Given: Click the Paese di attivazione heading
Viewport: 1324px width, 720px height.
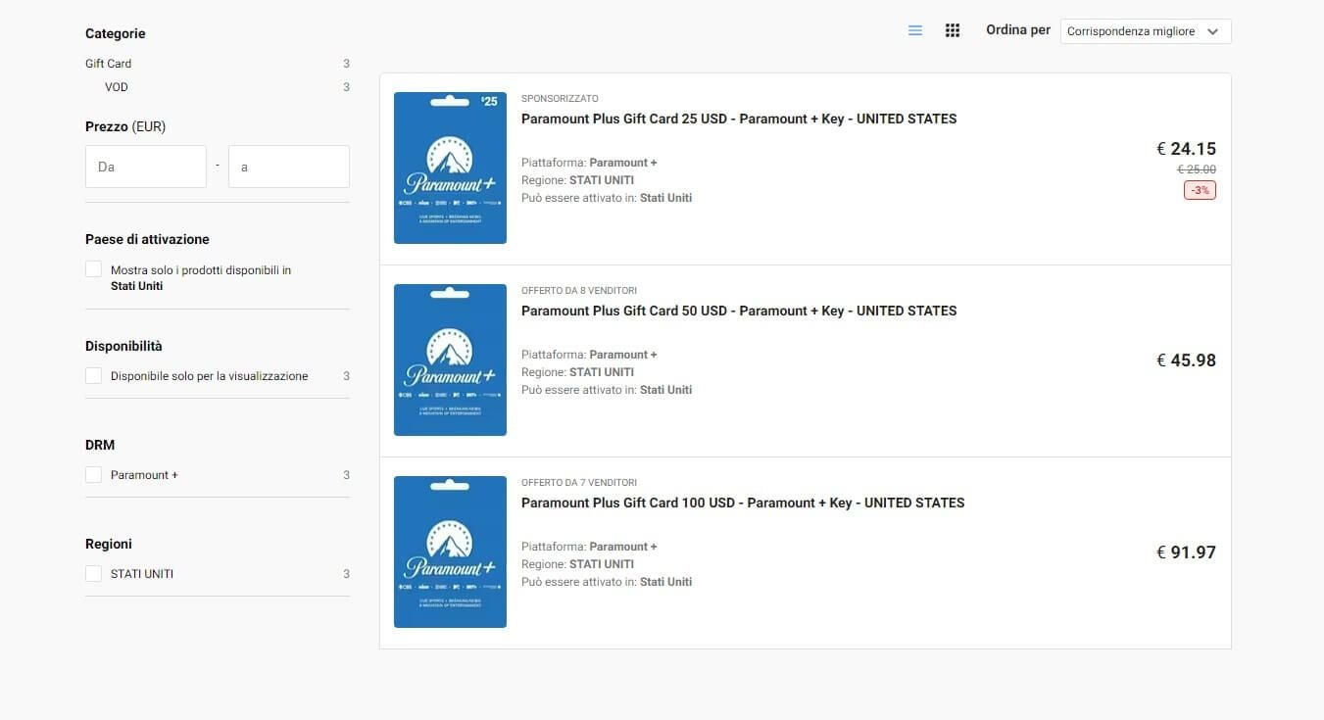Looking at the screenshot, I should [x=147, y=239].
